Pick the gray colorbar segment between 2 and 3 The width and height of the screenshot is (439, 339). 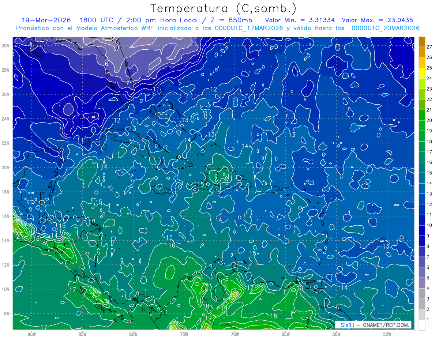point(422,304)
